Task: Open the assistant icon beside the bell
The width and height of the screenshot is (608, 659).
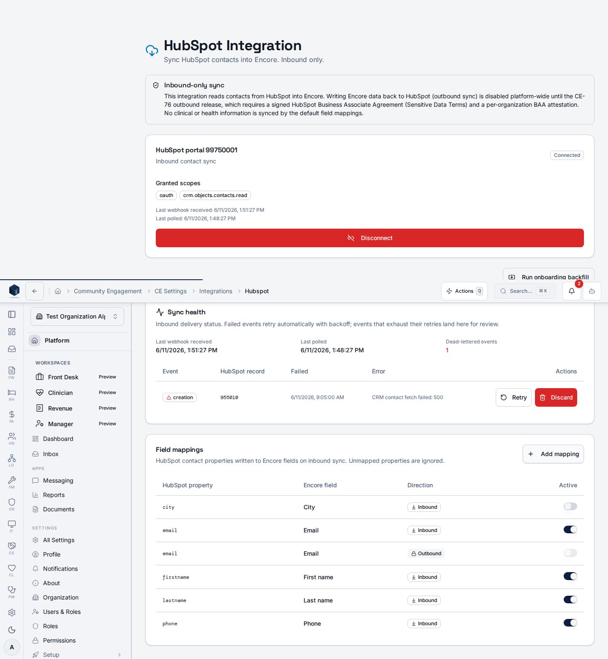Action: point(592,291)
